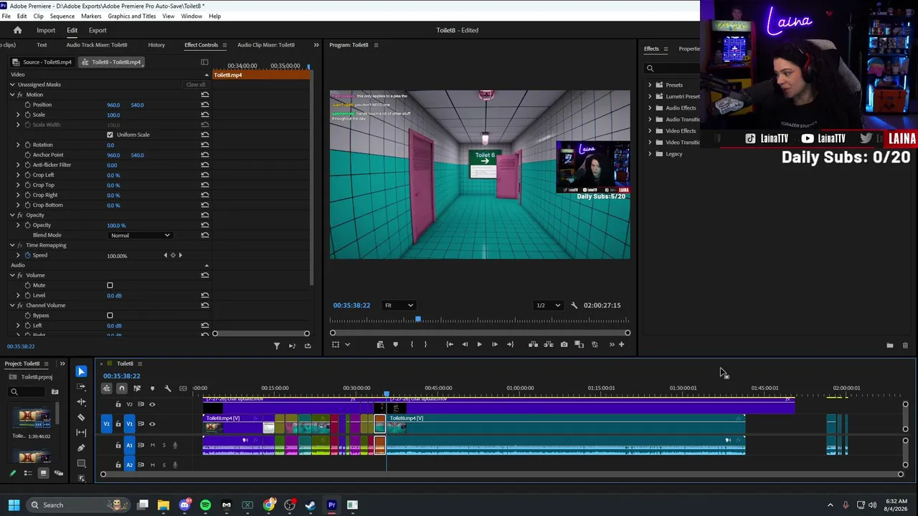Image resolution: width=918 pixels, height=516 pixels.
Task: Expand the Audio Effects folder
Action: pyautogui.click(x=650, y=107)
